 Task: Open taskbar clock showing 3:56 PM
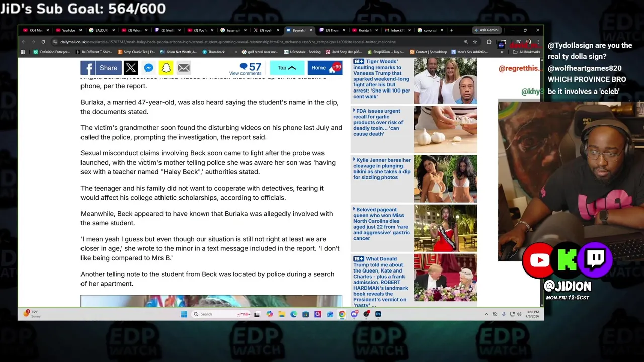[532, 314]
